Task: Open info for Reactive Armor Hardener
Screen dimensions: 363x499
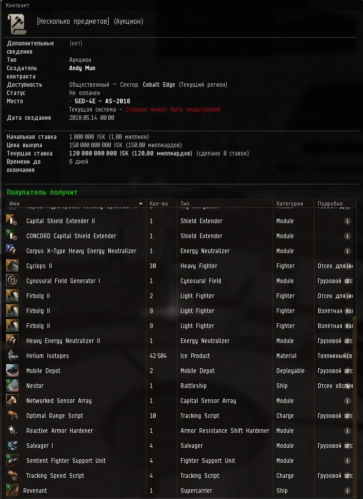Action: pyautogui.click(x=348, y=431)
